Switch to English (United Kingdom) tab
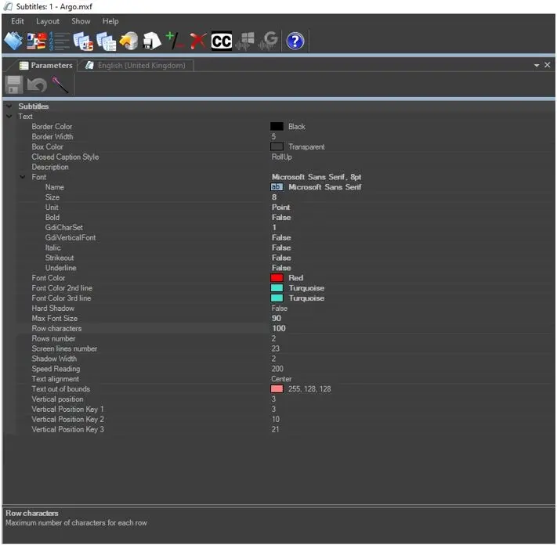This screenshot has width=557, height=545. tap(141, 66)
